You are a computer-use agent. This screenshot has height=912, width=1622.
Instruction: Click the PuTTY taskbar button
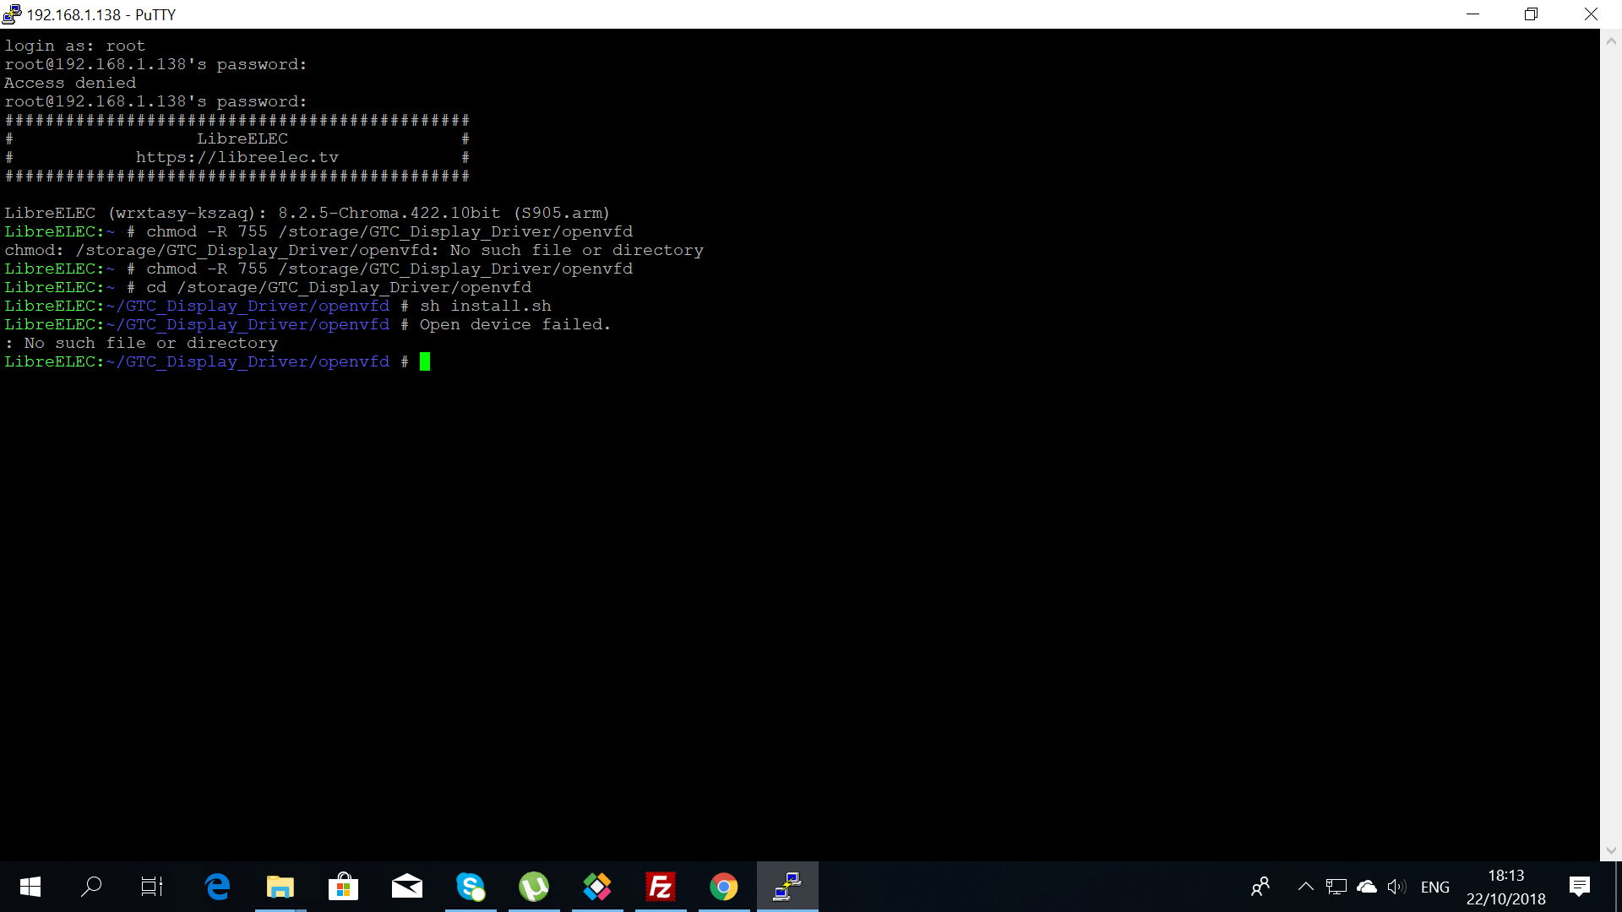click(x=787, y=887)
